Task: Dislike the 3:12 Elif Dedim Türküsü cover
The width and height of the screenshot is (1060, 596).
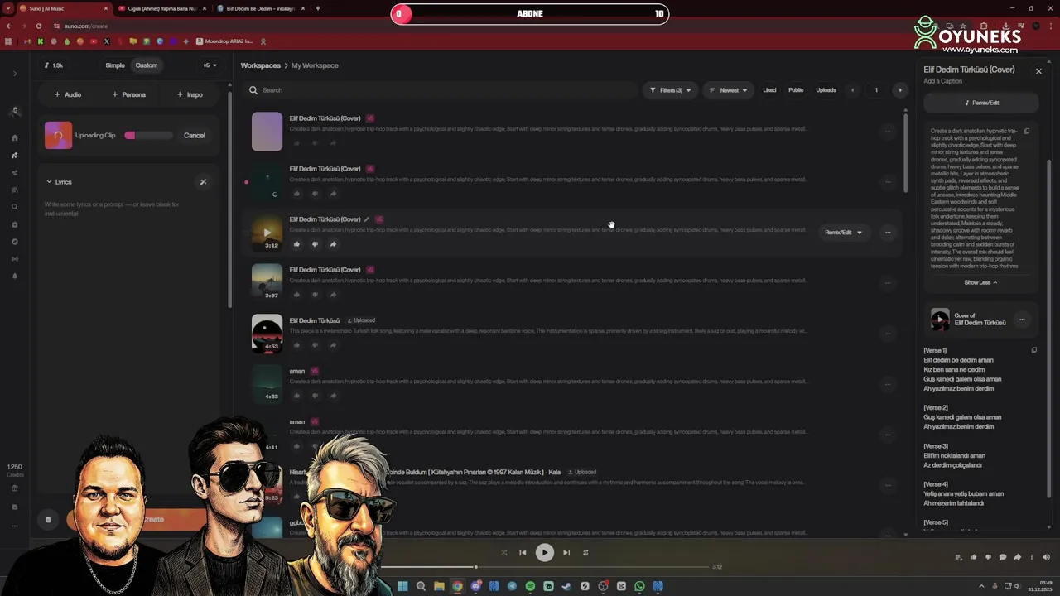Action: pyautogui.click(x=315, y=244)
